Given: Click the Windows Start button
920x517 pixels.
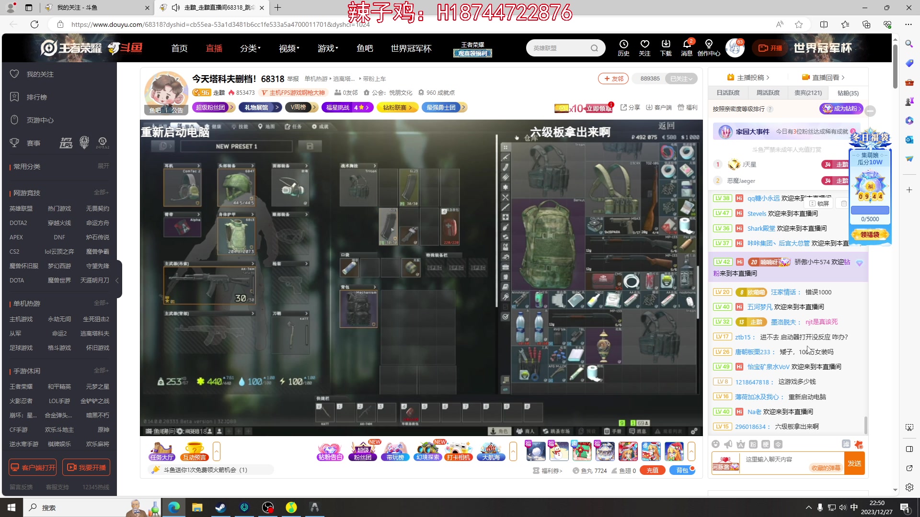Looking at the screenshot, I should 11,507.
